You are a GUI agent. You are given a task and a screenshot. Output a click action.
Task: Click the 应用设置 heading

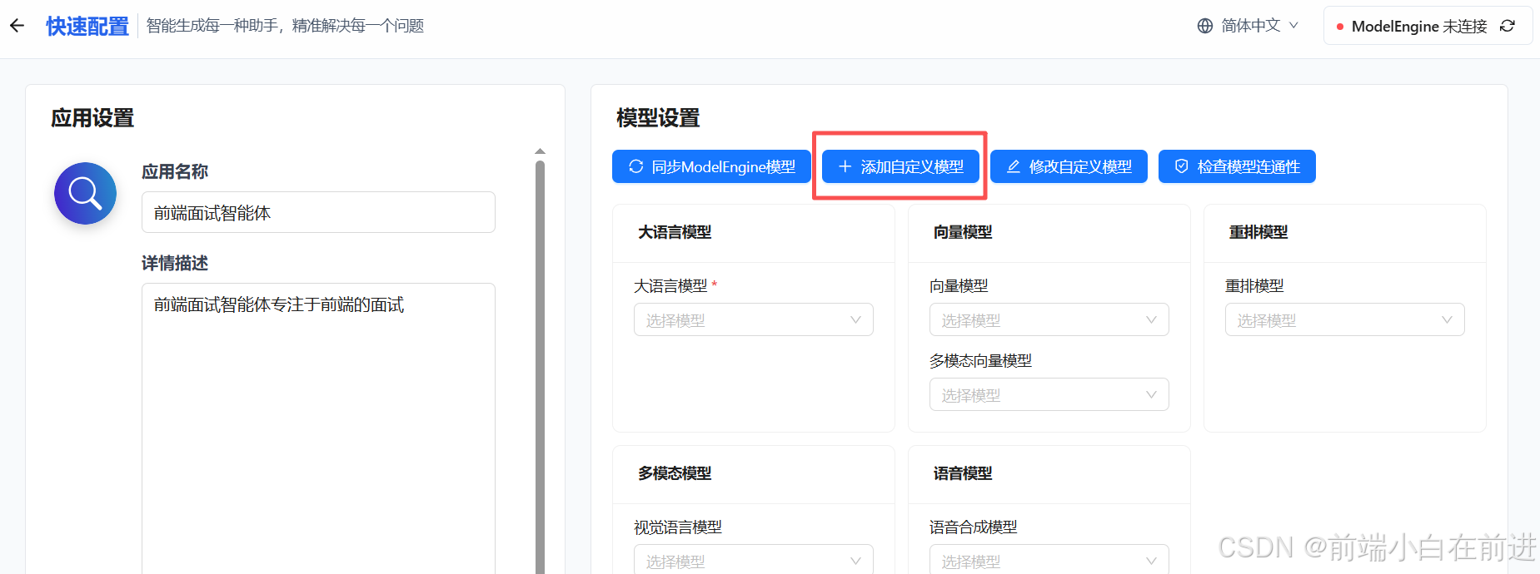[x=92, y=118]
